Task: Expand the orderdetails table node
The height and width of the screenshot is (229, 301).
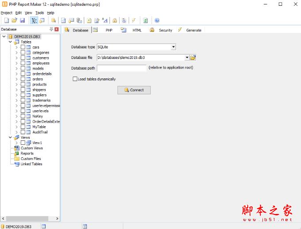Action: point(16,74)
